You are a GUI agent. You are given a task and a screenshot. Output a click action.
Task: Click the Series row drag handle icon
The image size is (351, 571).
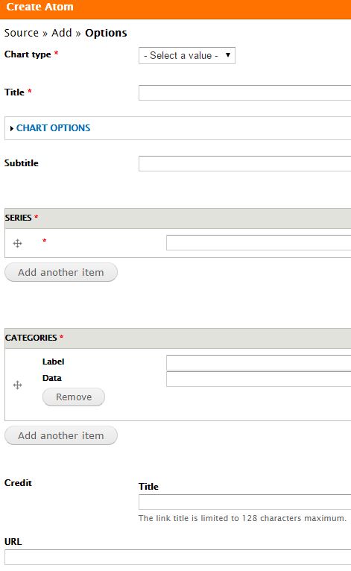(17, 243)
